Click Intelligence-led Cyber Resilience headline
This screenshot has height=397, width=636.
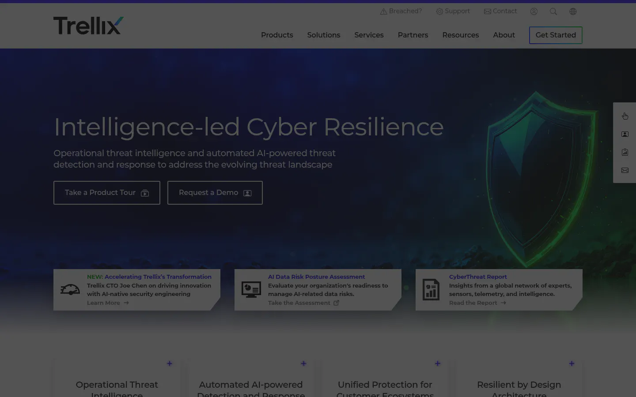point(249,127)
